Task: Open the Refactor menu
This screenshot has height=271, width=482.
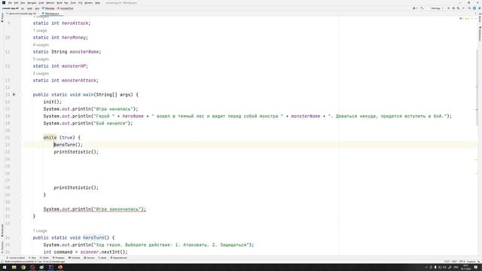Action: [50, 3]
